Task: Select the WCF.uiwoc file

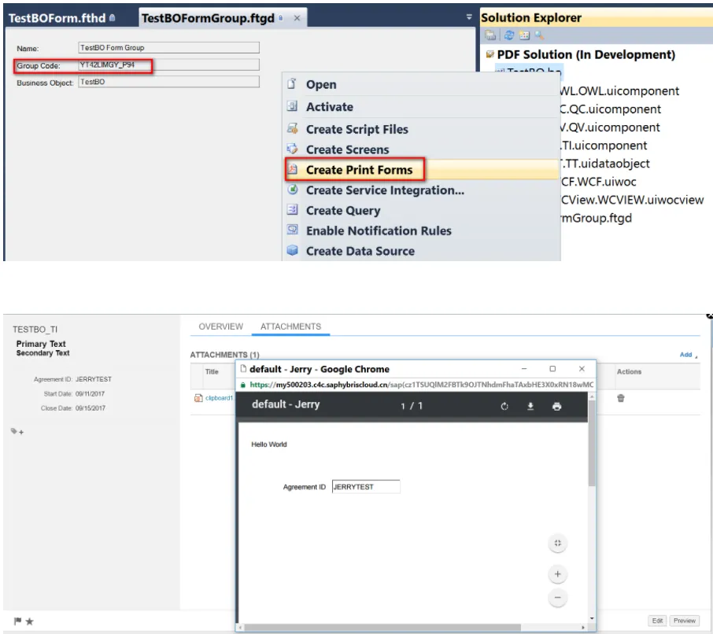Action: tap(598, 182)
